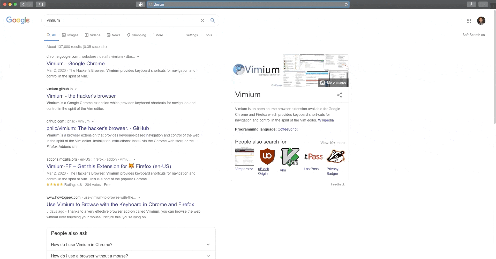This screenshot has height=259, width=496.
Task: Click the Feedback link under knowledge panel
Action: point(338,184)
